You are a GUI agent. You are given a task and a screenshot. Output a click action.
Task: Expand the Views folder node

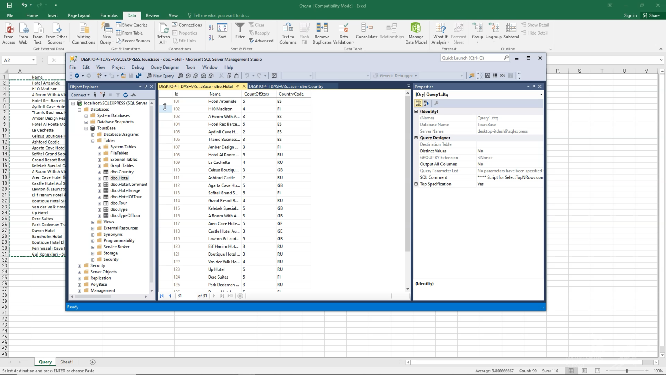click(x=93, y=222)
